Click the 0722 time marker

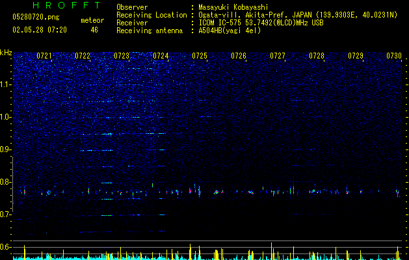coord(83,56)
